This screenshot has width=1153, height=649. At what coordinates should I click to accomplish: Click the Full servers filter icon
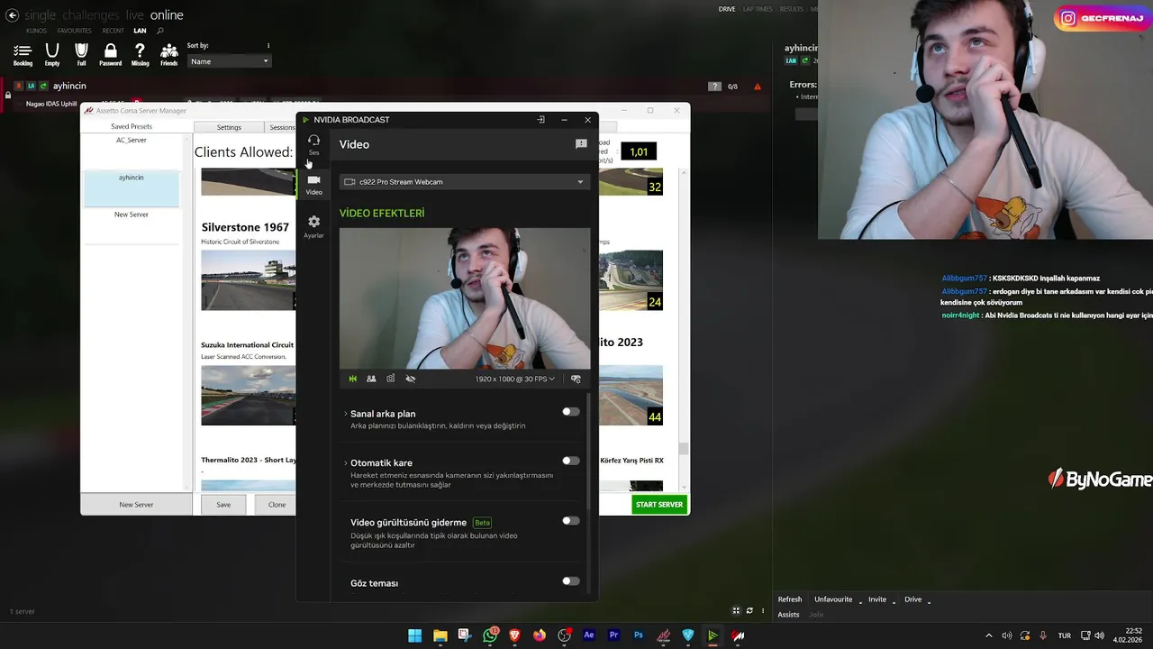(81, 55)
